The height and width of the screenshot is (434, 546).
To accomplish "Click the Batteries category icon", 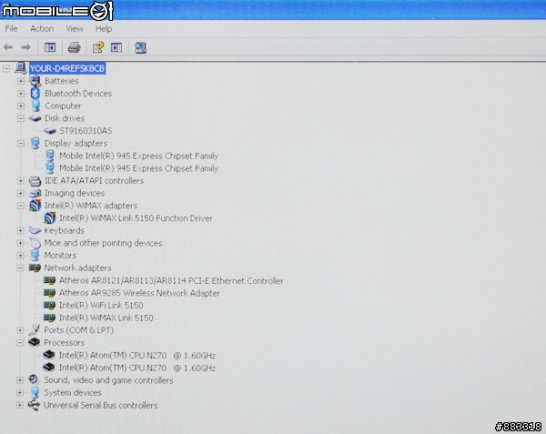I will [x=35, y=81].
